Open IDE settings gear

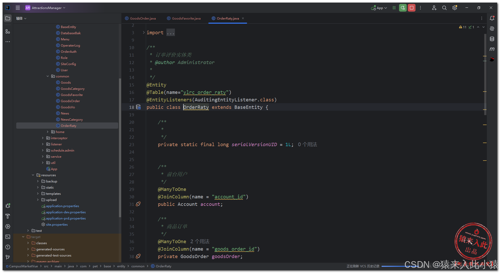coord(455,8)
